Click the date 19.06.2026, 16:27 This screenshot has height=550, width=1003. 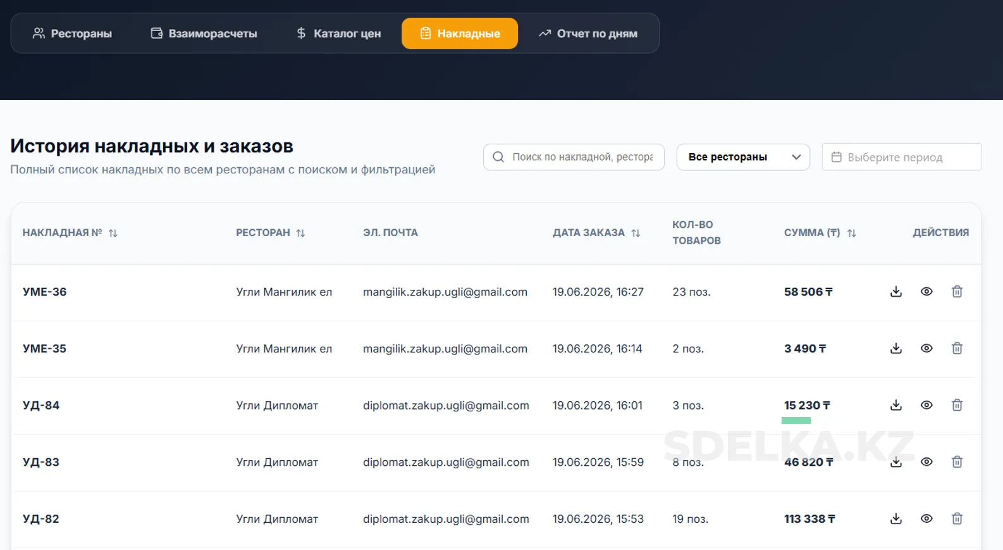(x=598, y=292)
